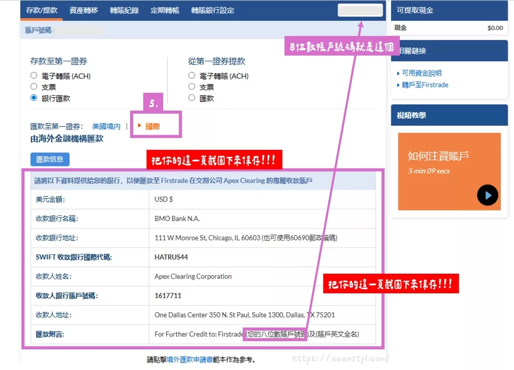This screenshot has height=370, width=514.
Task: Select 銀行匯款 deposit radio button
Action: pos(34,98)
